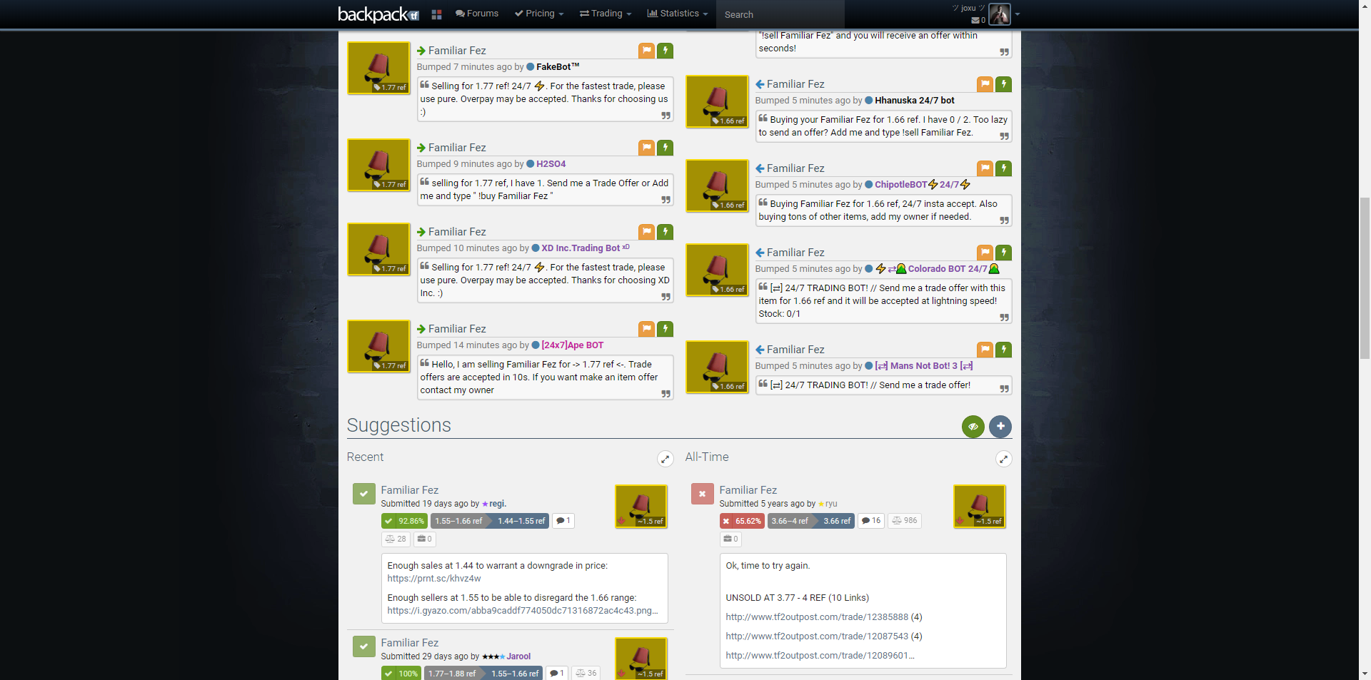Click the page vertical scrollbar thumb

point(1365,278)
